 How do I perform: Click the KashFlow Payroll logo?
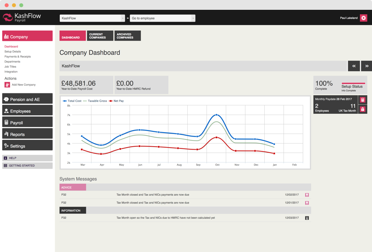[22, 17]
